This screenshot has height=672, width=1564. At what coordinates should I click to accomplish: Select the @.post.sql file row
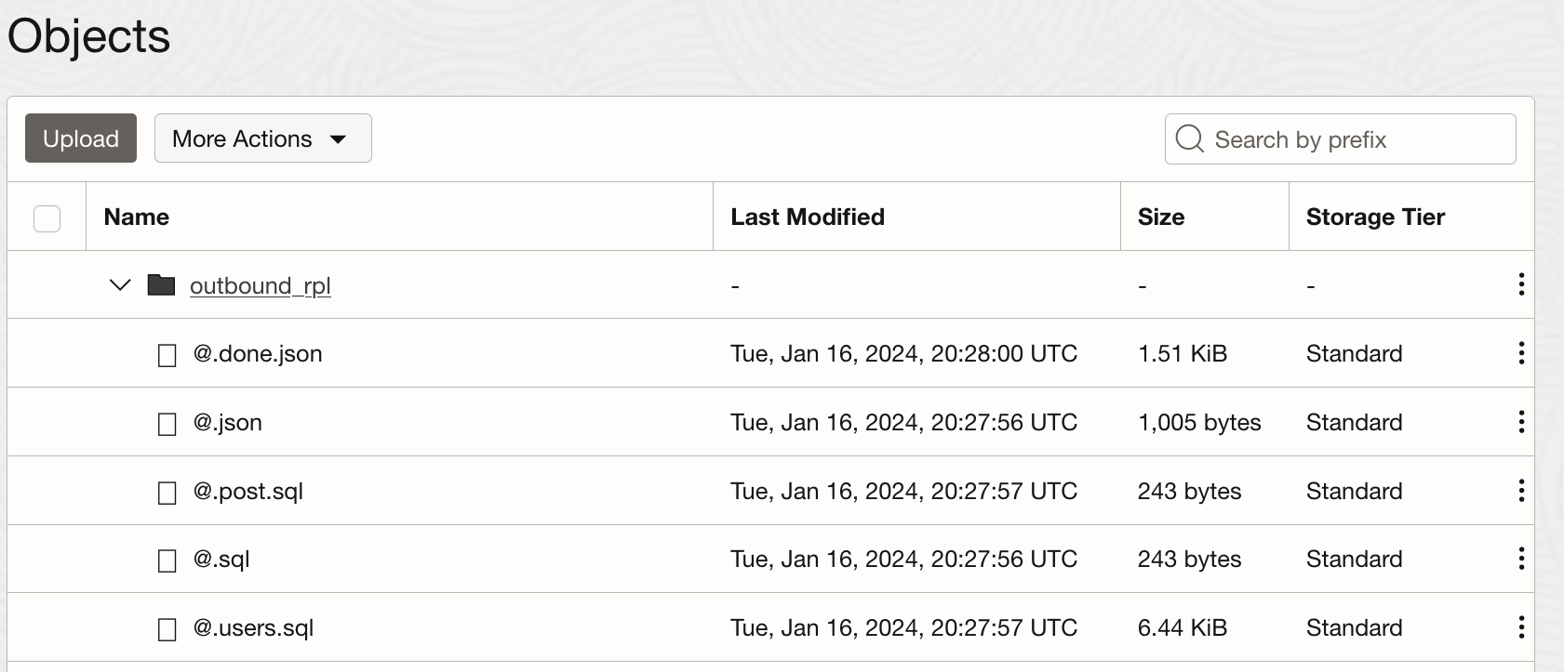pyautogui.click(x=247, y=491)
